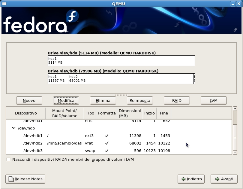Sort by the Mount Point/RAID/Volume column header
Screen dimensions: 243x189
(x=64, y=113)
